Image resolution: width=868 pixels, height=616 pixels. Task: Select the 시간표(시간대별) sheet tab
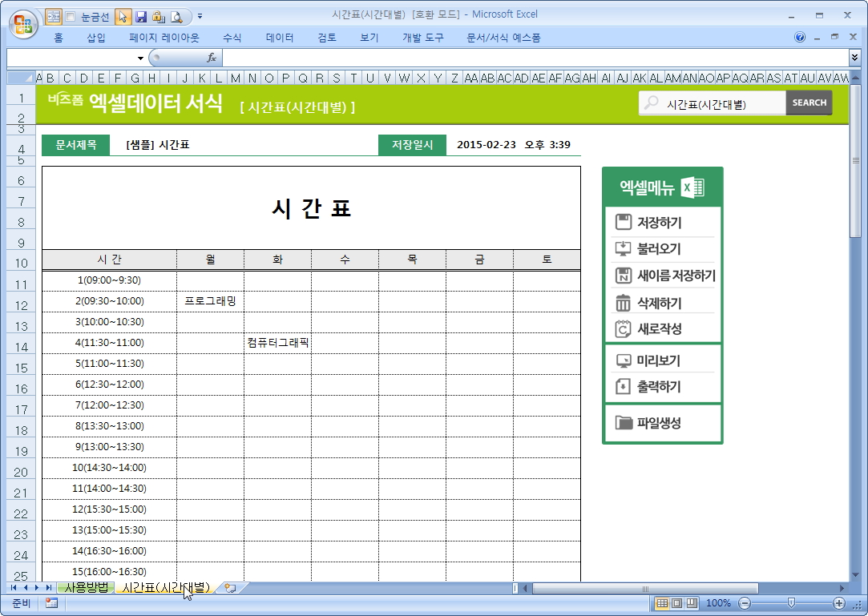[166, 587]
